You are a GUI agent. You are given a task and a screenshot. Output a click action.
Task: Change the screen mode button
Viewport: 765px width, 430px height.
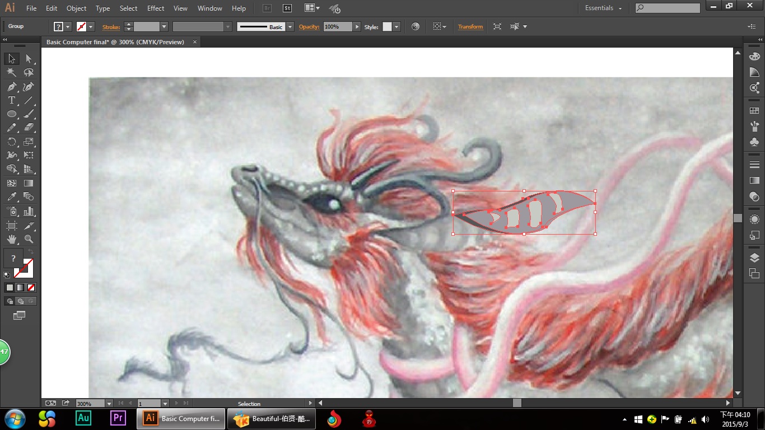click(x=20, y=315)
